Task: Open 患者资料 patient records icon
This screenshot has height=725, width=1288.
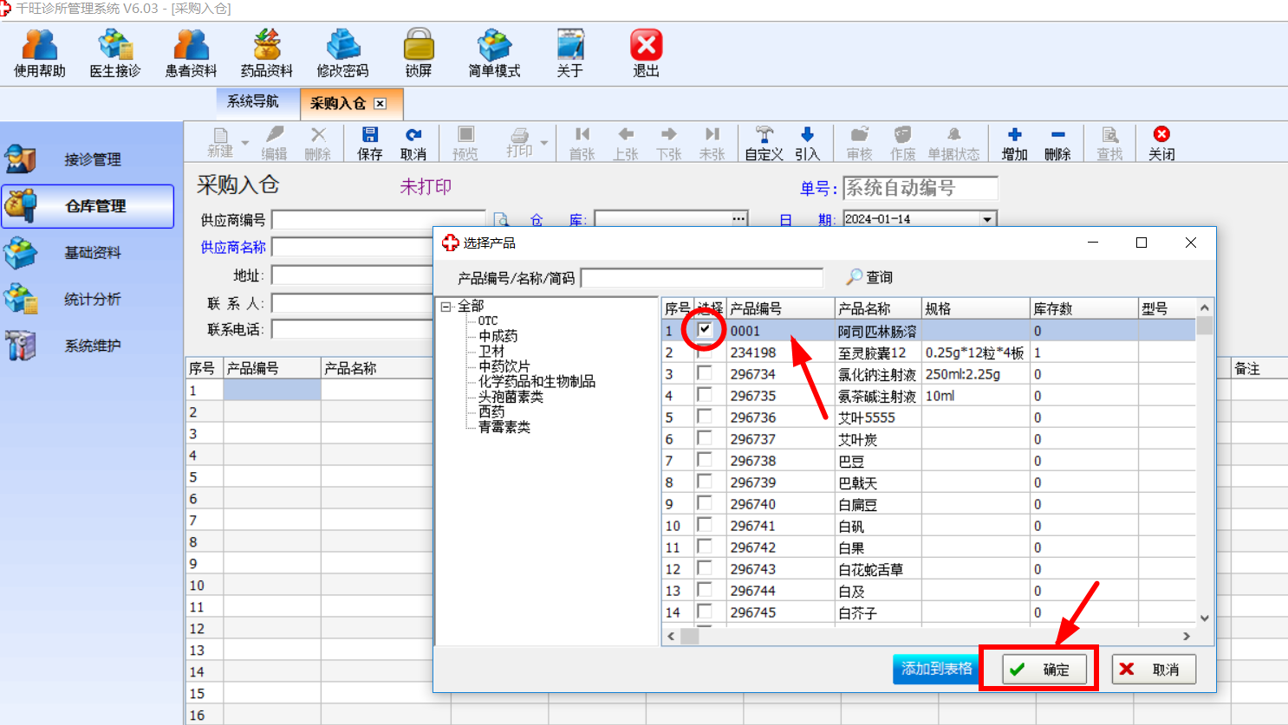Action: point(191,53)
